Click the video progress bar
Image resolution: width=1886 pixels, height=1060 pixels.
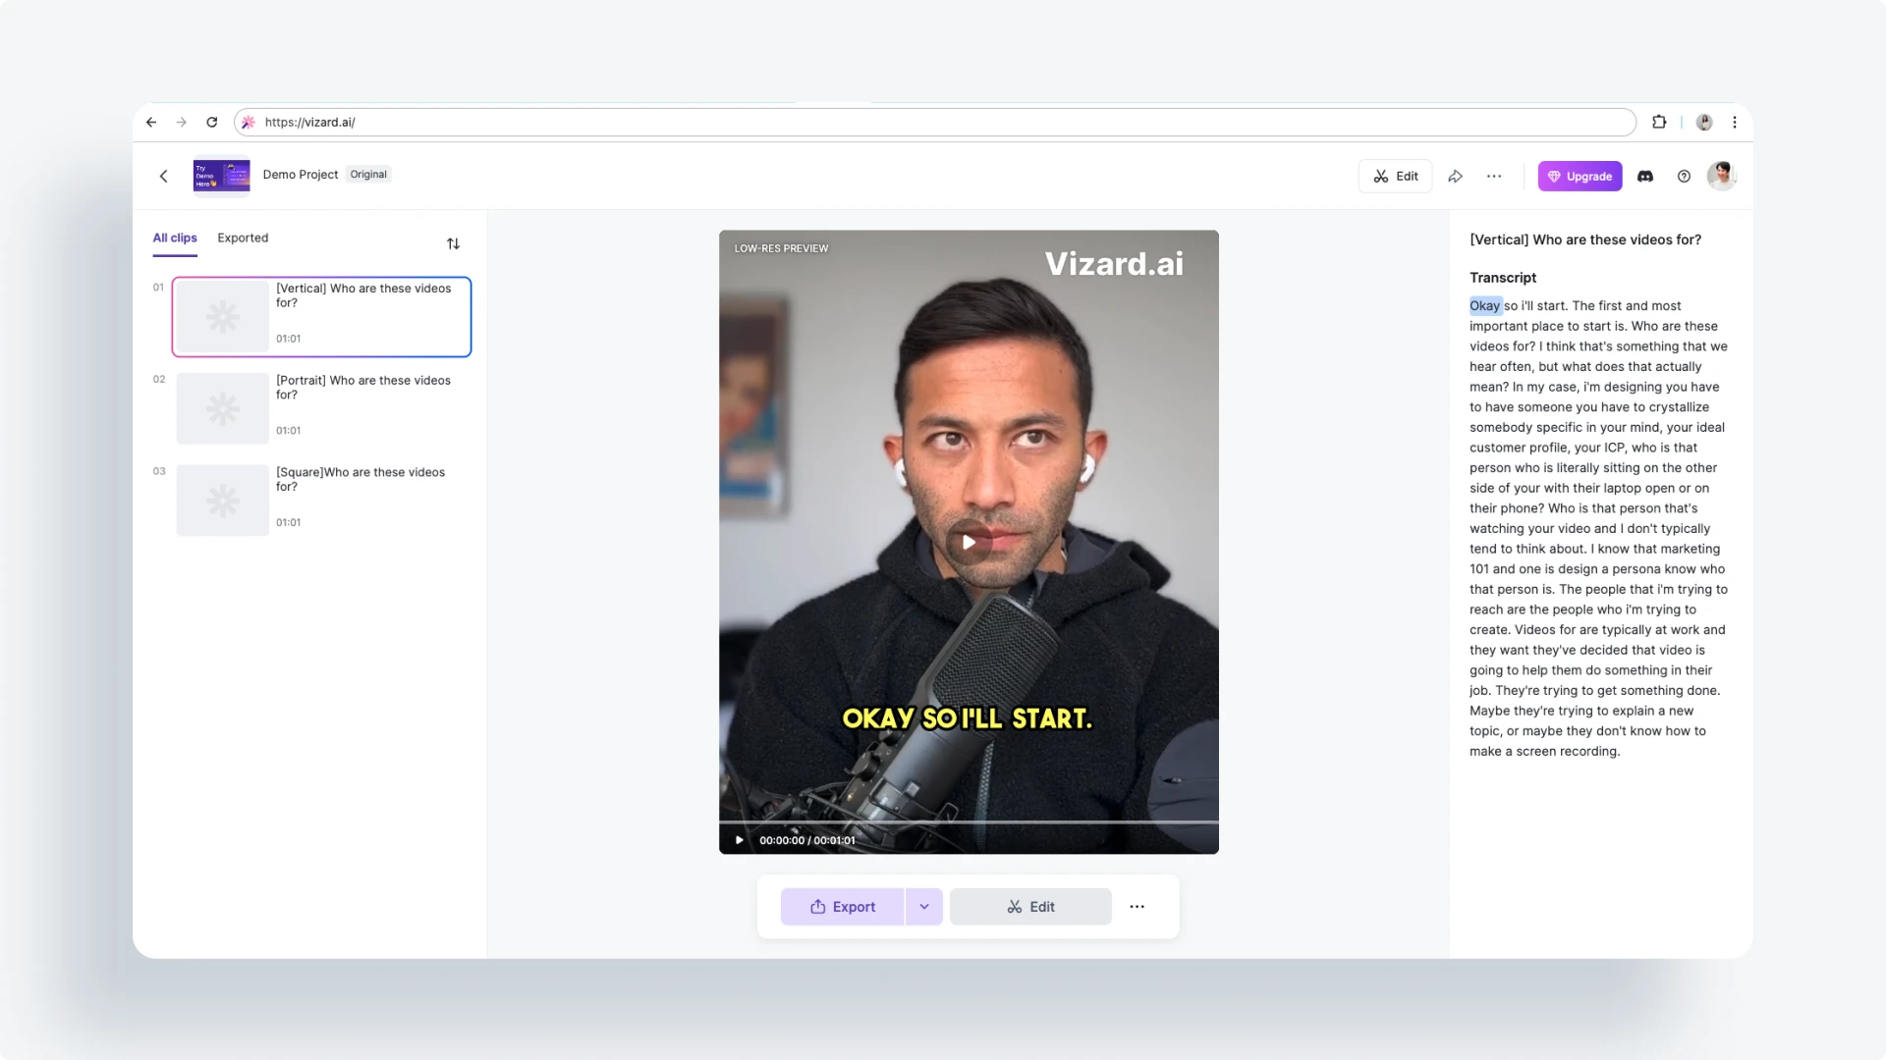[x=969, y=821]
